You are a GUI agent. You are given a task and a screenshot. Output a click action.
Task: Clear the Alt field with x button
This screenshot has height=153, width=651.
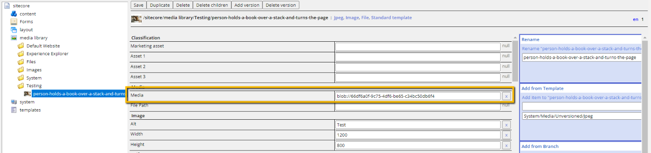[507, 125]
